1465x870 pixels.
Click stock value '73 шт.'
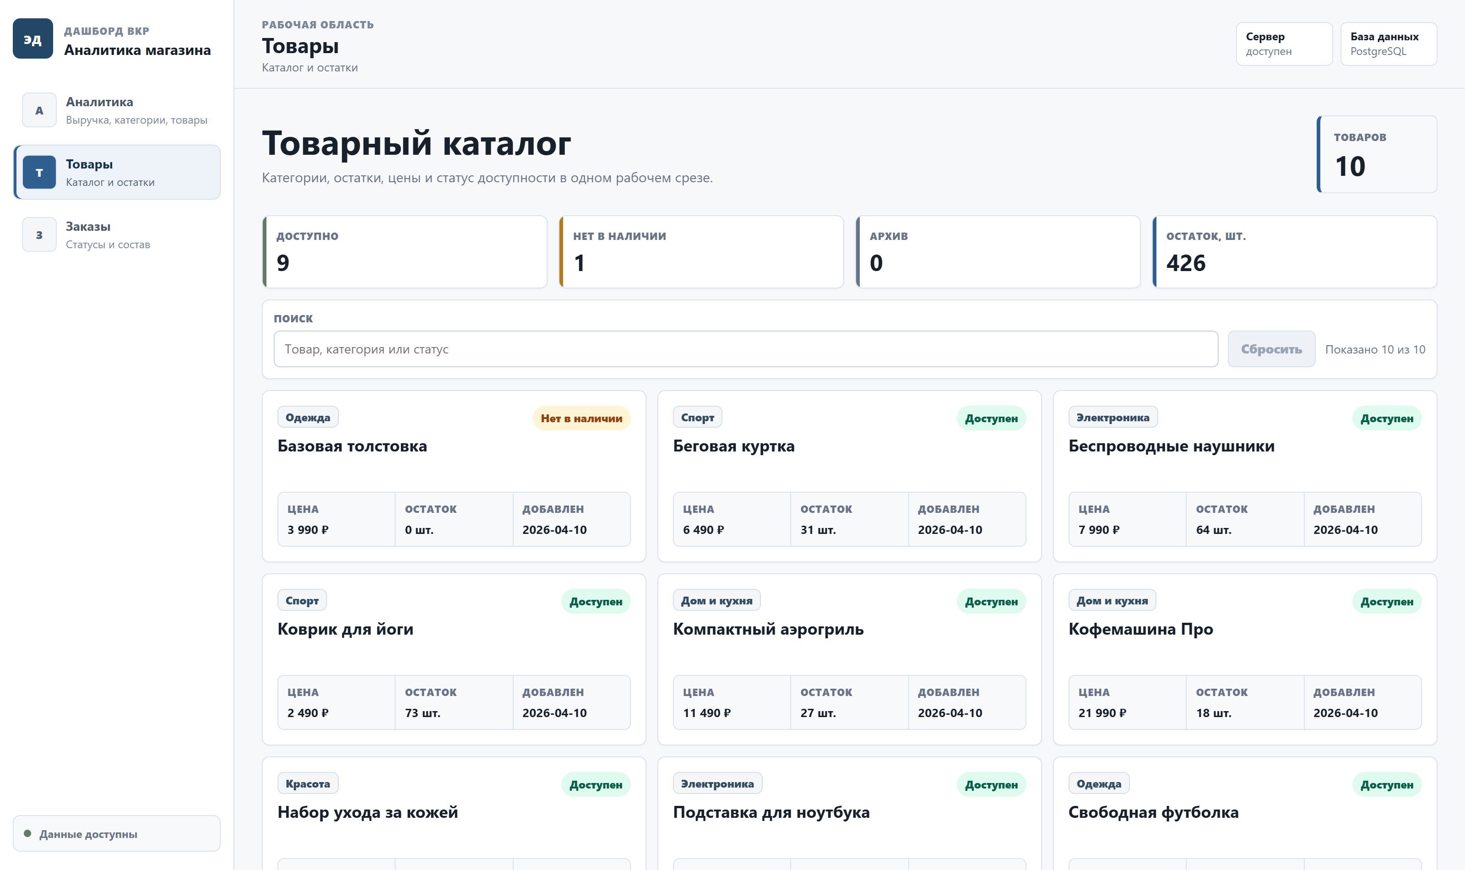[423, 712]
